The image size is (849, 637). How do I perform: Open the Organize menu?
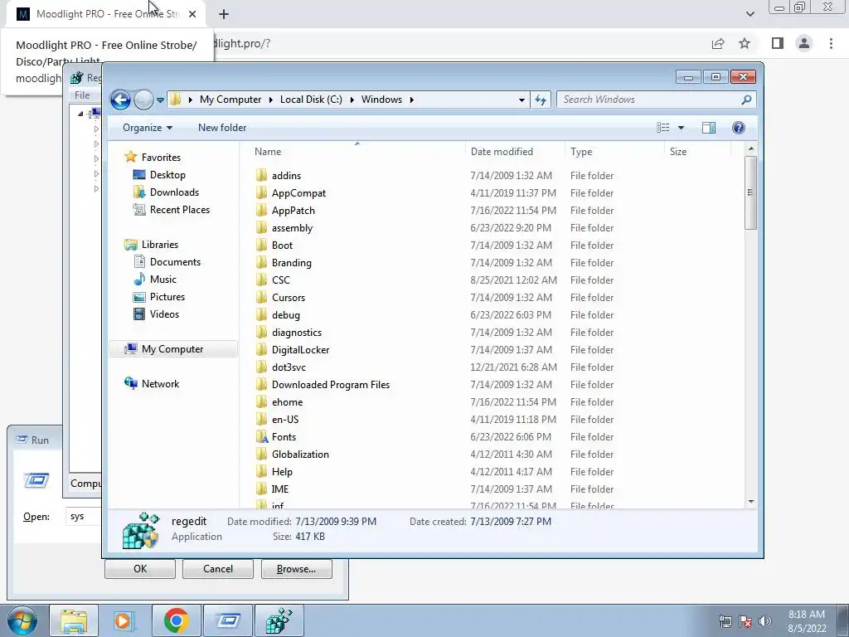coord(148,128)
